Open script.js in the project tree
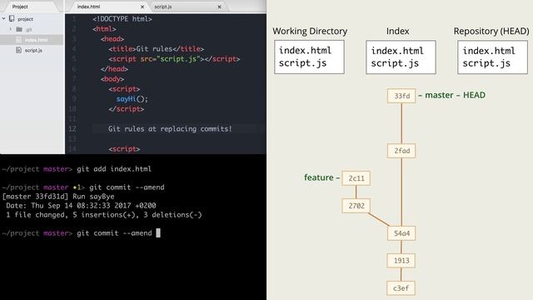The image size is (533, 300). click(x=33, y=50)
